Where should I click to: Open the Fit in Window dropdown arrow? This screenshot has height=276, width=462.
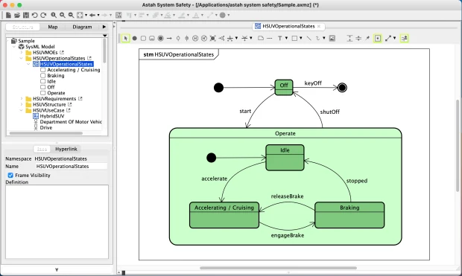[86, 16]
